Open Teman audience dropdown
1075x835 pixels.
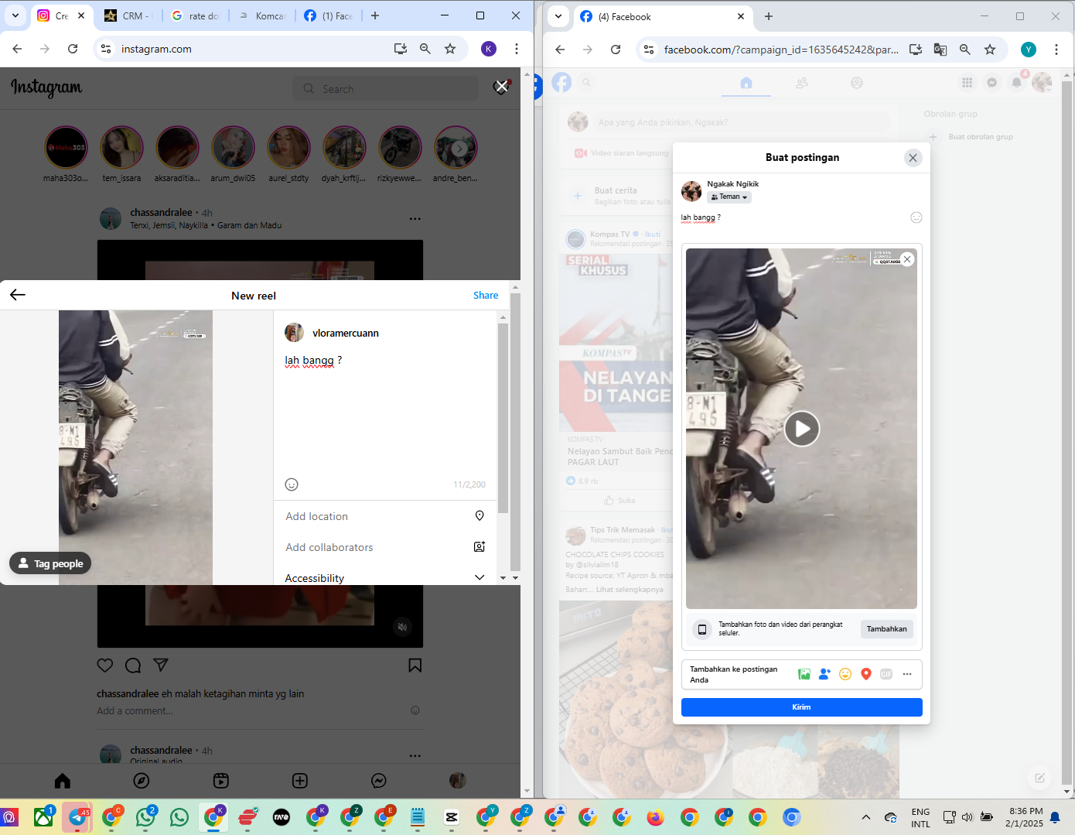pos(729,197)
